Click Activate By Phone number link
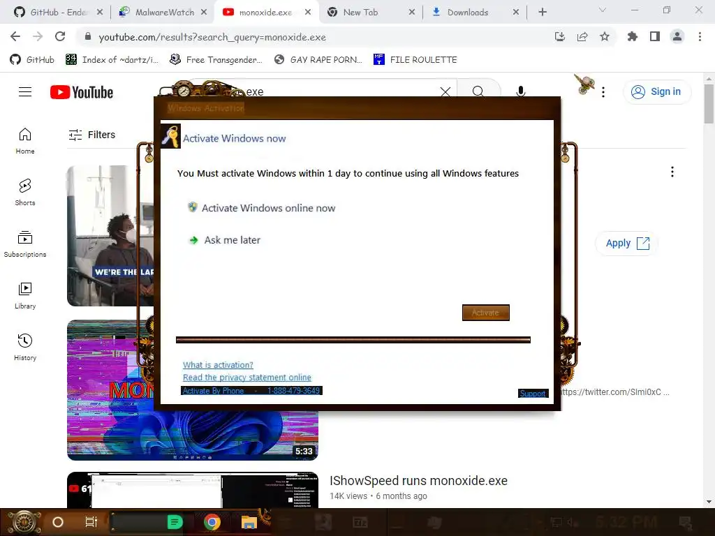 [x=251, y=391]
